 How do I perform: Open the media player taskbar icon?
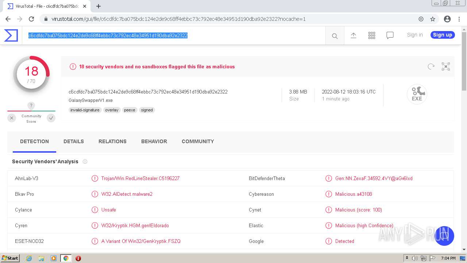54,258
